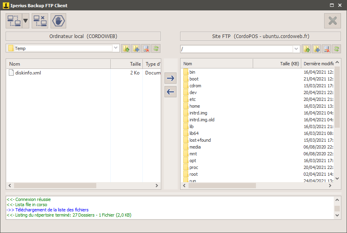Click the 'Listing du répertoire terminé' log line
Image resolution: width=347 pixels, height=233 pixels.
[x=69, y=215]
